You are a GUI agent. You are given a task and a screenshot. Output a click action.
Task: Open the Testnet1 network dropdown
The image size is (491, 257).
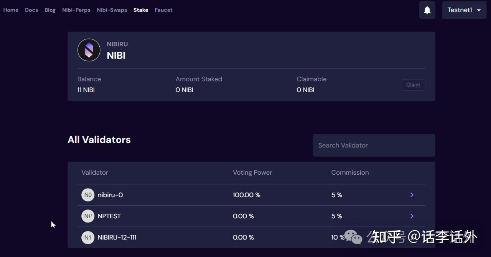coord(464,10)
